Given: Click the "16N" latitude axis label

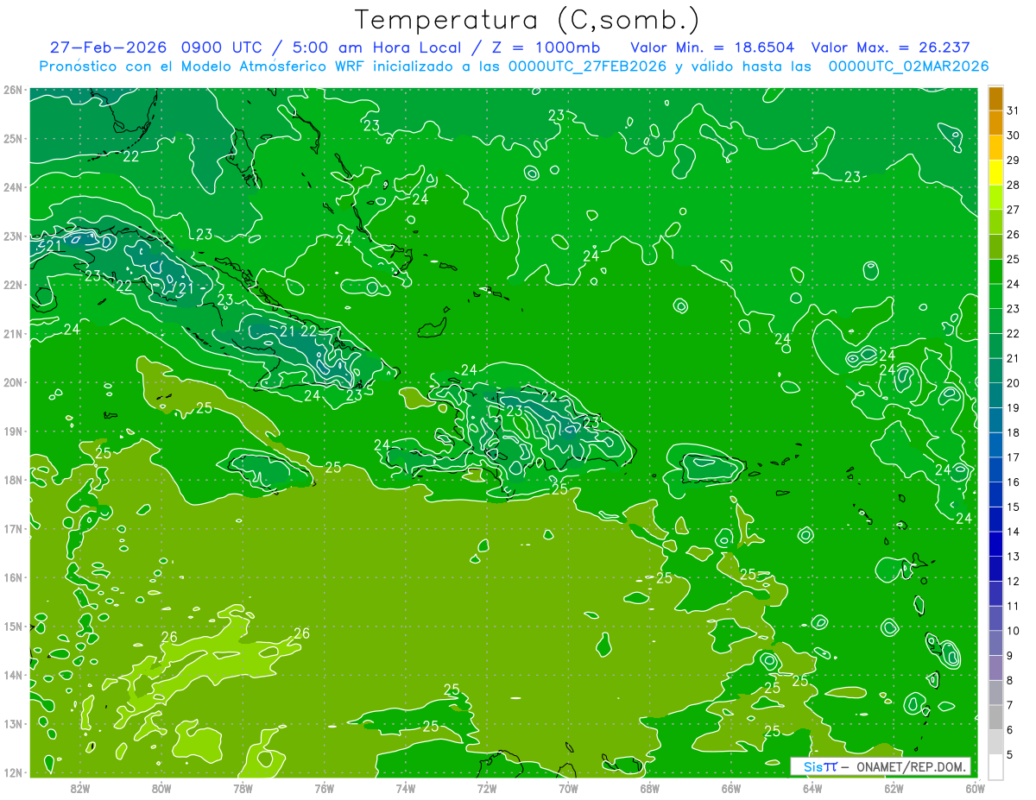Looking at the screenshot, I should pos(12,577).
